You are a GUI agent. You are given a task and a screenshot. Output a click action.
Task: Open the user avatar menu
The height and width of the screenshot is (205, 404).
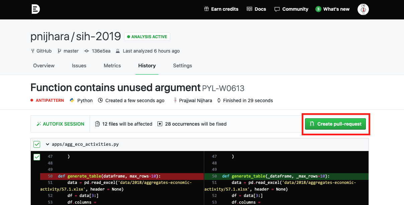coord(363,9)
